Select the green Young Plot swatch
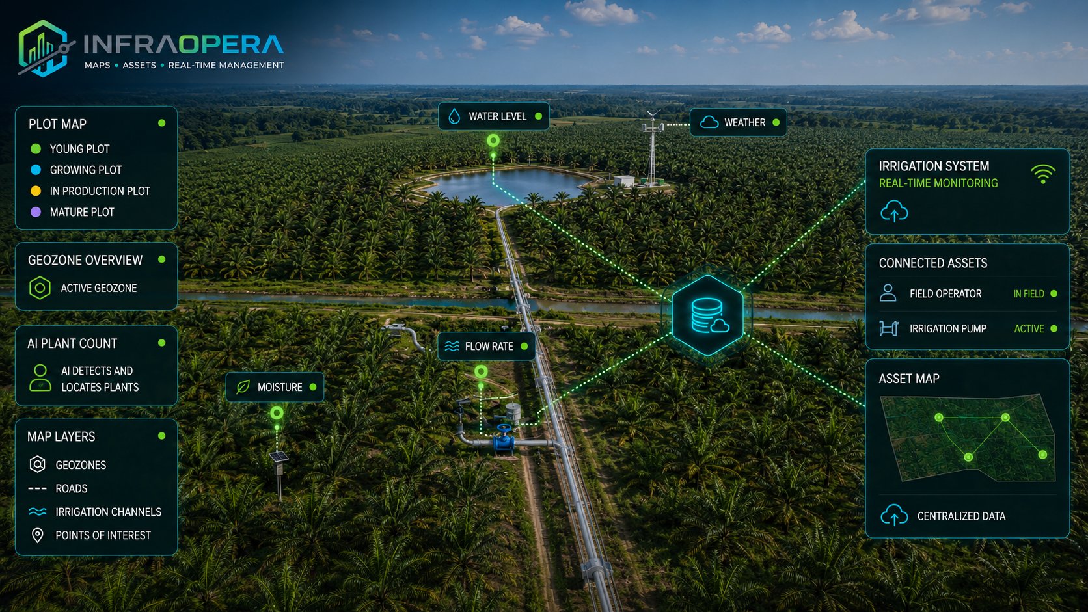 (36, 149)
